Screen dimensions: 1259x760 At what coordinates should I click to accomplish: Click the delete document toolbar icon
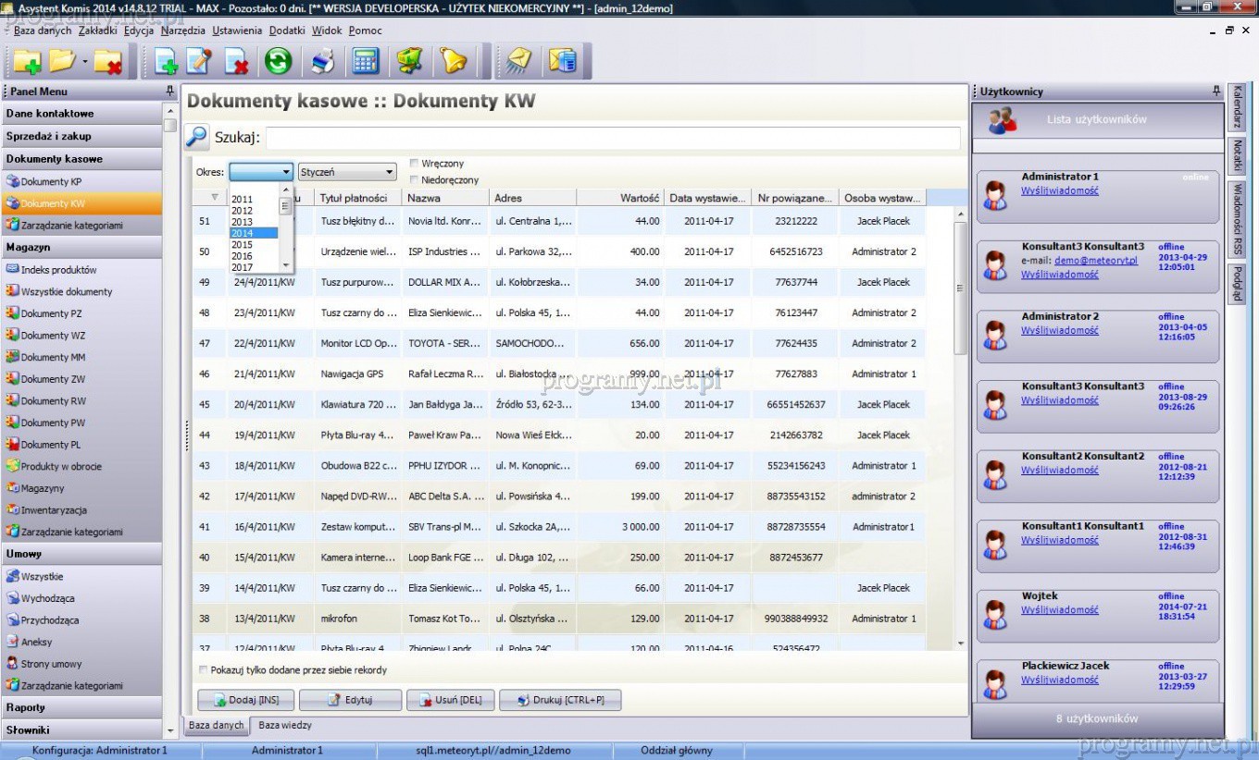(237, 62)
